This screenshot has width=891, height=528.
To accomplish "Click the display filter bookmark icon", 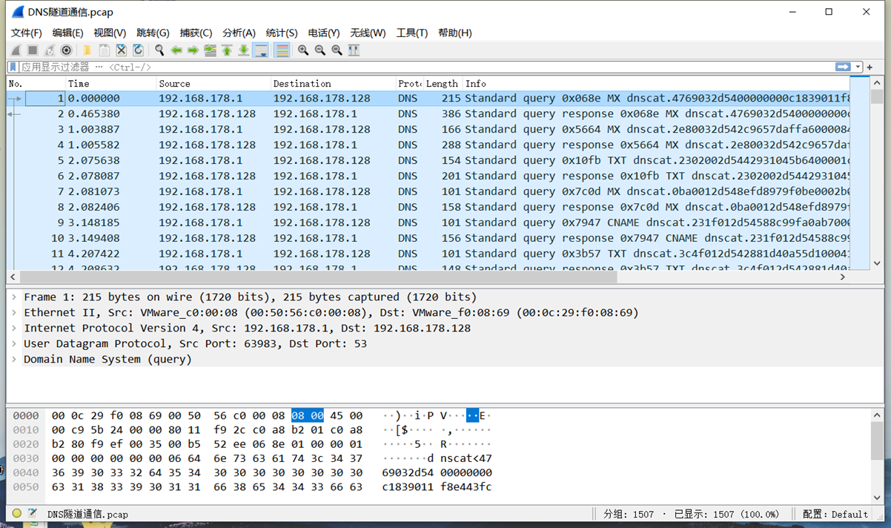I will (13, 67).
